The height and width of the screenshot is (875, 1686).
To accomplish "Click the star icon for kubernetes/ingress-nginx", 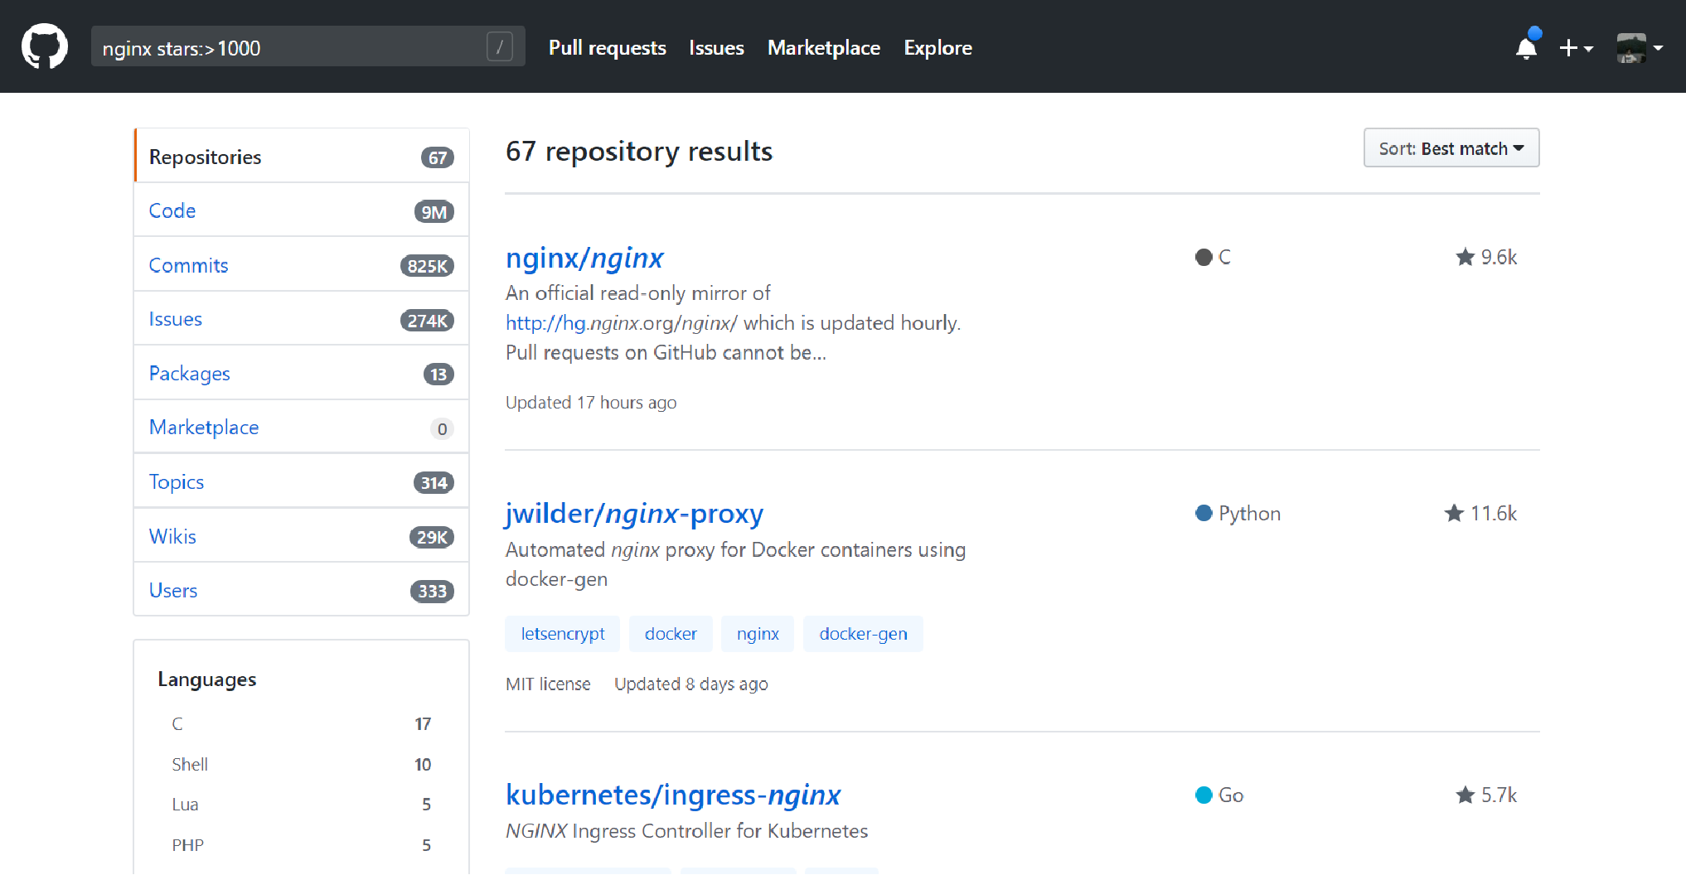I will click(x=1465, y=795).
